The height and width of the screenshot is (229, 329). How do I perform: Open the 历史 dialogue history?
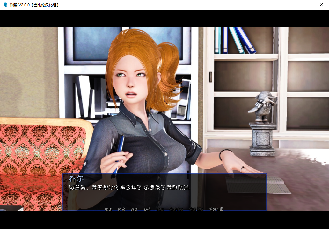(x=121, y=209)
